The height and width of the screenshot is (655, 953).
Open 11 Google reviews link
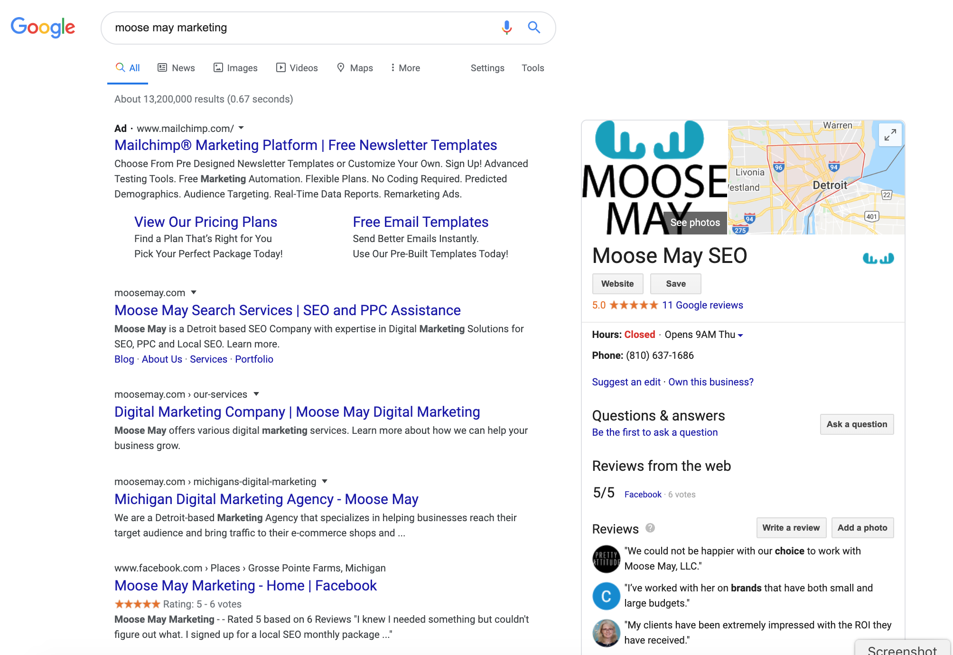pos(702,305)
